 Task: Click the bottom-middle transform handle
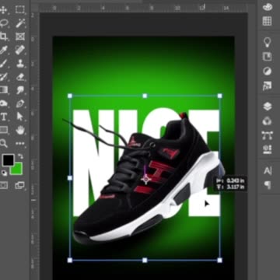tap(145, 260)
